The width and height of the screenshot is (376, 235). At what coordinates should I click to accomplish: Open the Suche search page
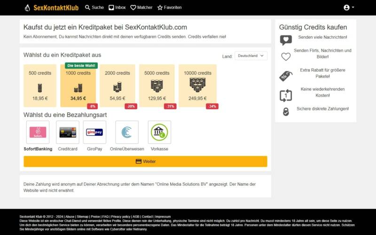click(94, 8)
